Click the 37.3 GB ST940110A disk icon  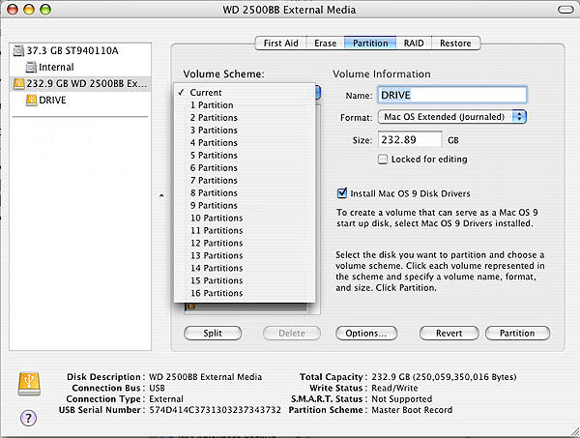point(18,50)
